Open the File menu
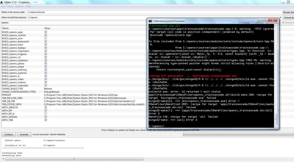The height and width of the screenshot is (162, 294). [x=3, y=6]
